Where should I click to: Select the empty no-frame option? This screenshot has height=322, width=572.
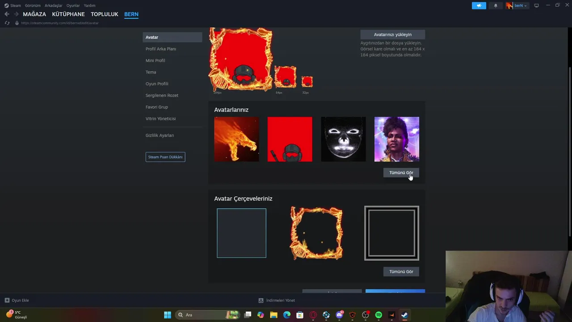pos(241,233)
